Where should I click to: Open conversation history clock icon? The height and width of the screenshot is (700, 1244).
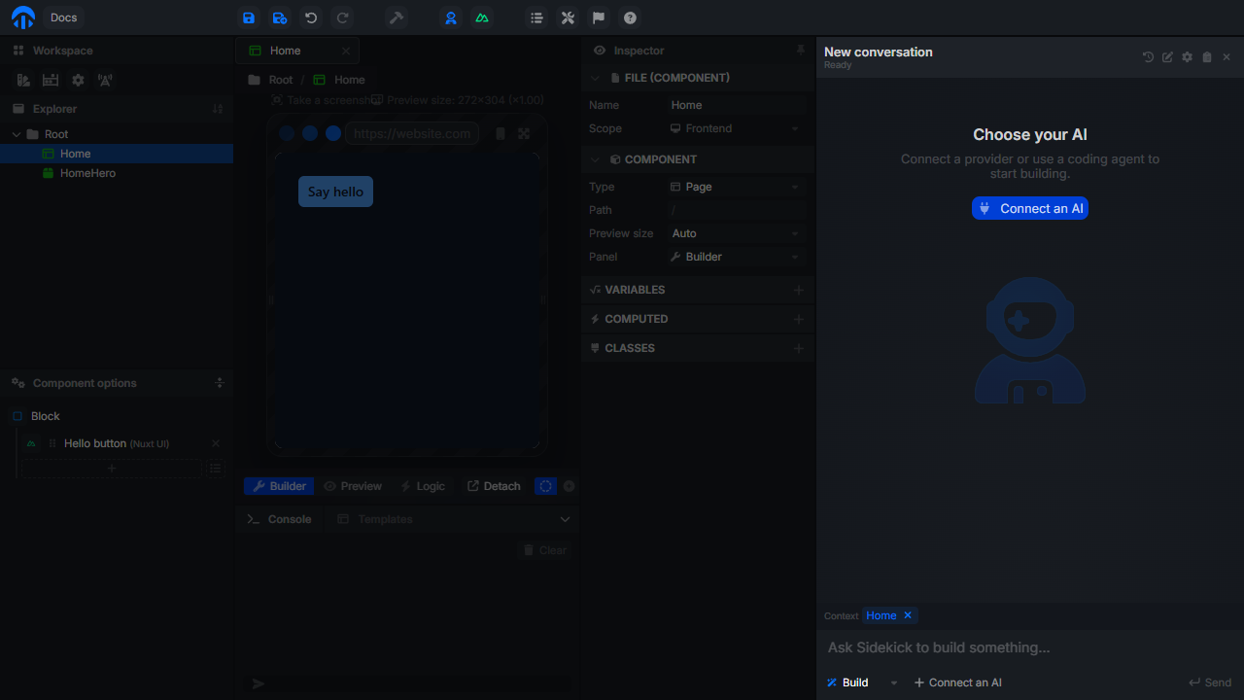coord(1148,57)
